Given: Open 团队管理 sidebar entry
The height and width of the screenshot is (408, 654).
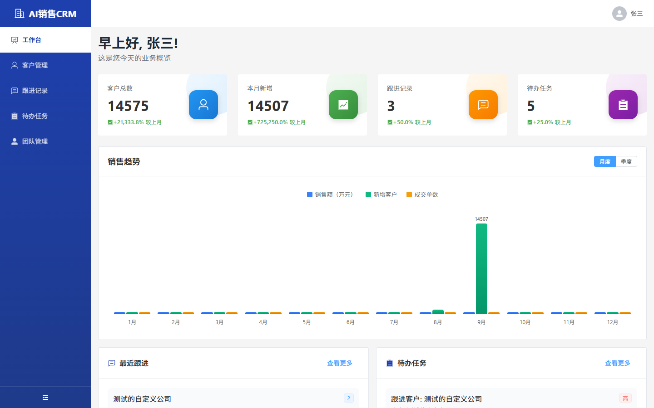Looking at the screenshot, I should pos(45,141).
